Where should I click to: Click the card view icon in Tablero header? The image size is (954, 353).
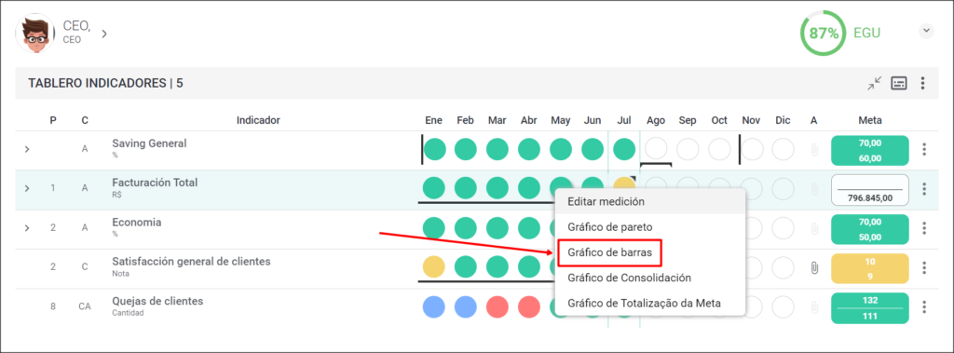(899, 84)
